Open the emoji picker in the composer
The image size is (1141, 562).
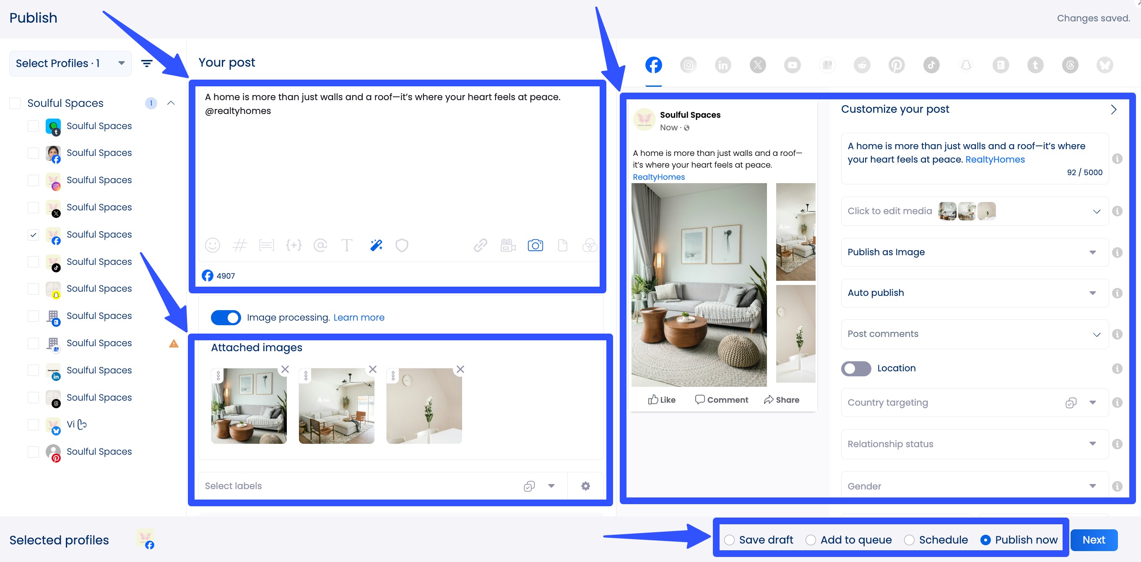[213, 245]
